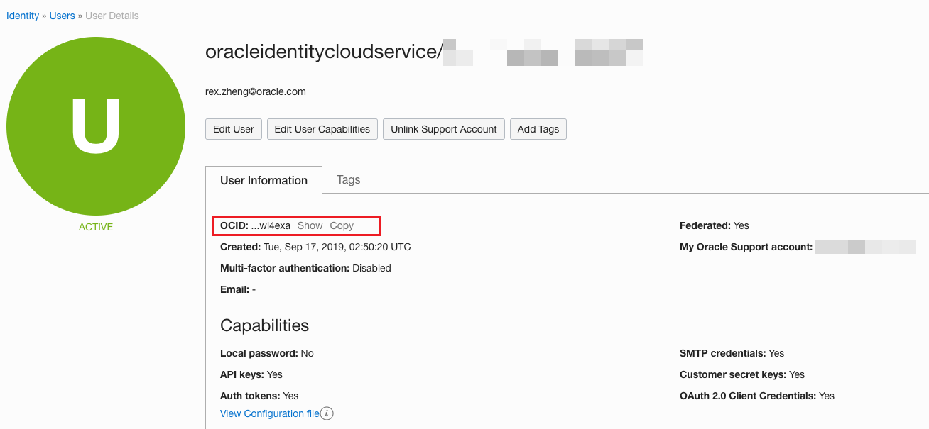Show the full OCID value
The height and width of the screenshot is (429, 929).
click(x=310, y=225)
